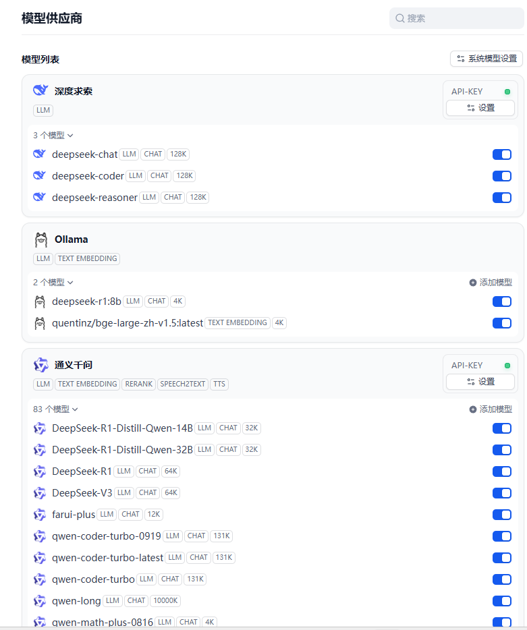527x630 pixels.
Task: Disable the deepseek-chat model toggle
Action: click(501, 154)
